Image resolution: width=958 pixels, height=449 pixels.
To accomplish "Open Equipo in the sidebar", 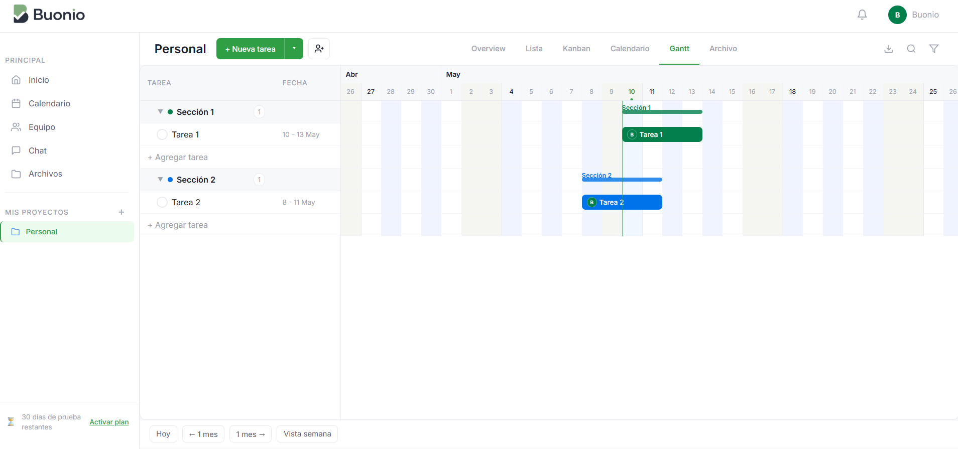I will click(42, 127).
